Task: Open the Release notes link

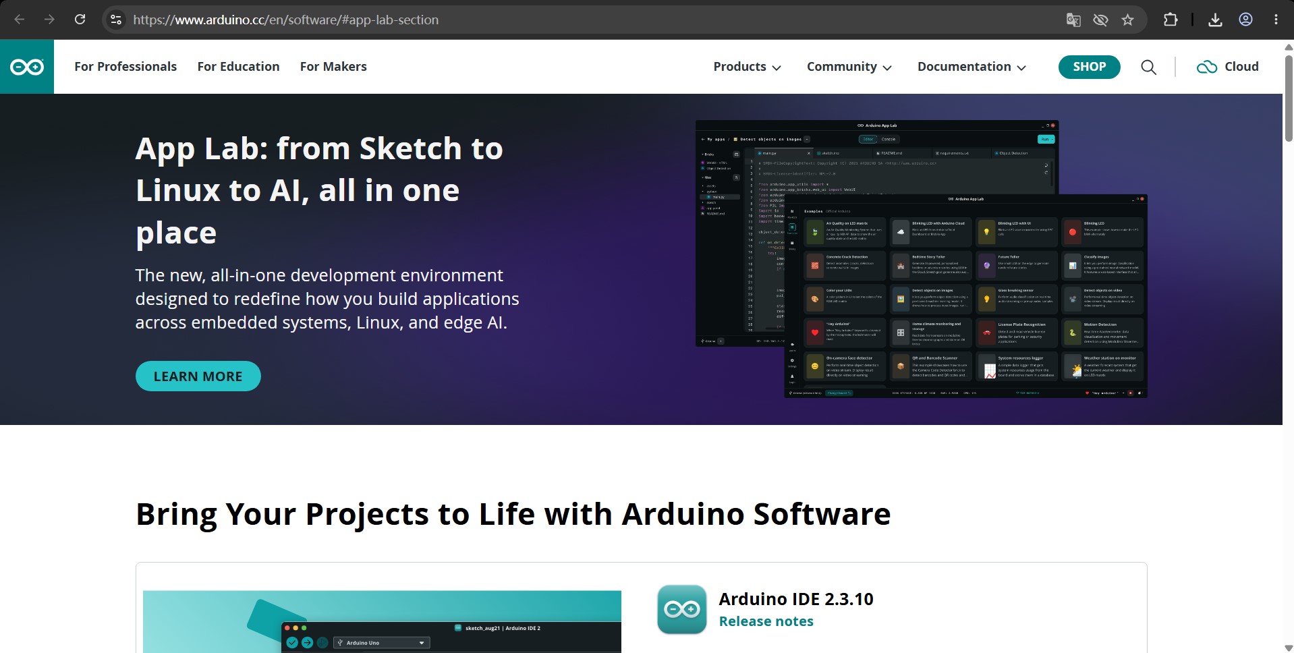Action: 766,622
